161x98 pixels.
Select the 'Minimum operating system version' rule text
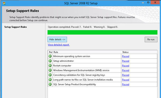coord(72,56)
